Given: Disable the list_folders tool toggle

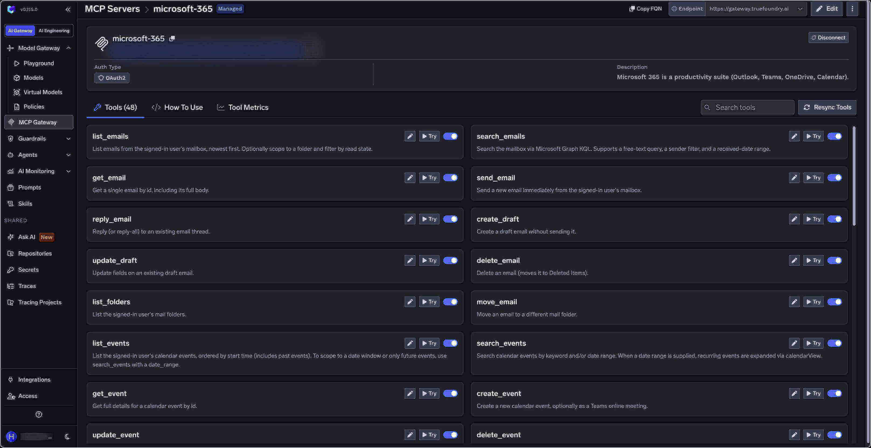Looking at the screenshot, I should (x=450, y=302).
